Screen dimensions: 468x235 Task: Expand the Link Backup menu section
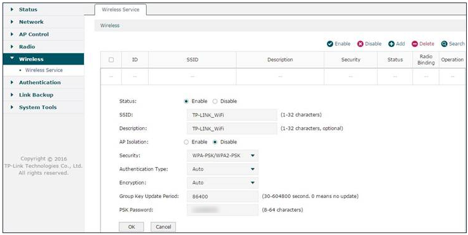(x=43, y=95)
